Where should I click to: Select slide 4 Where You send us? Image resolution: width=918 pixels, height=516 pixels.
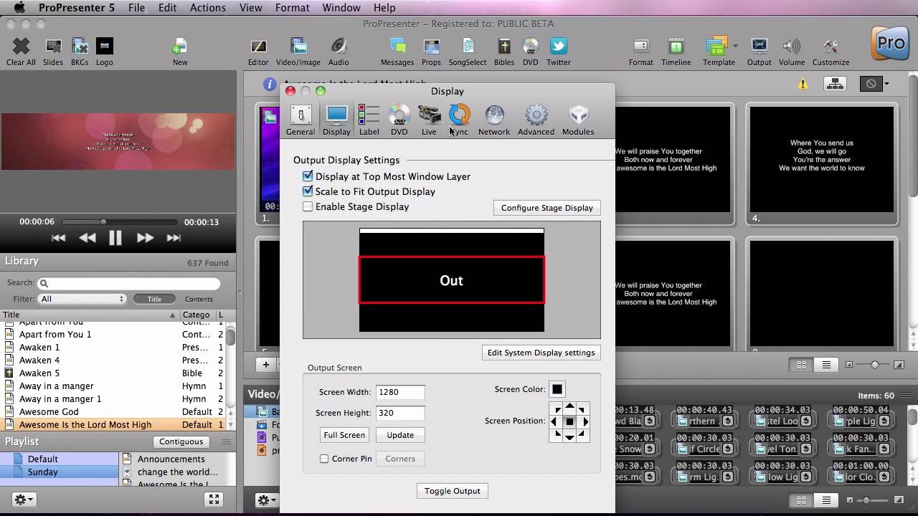coord(822,165)
